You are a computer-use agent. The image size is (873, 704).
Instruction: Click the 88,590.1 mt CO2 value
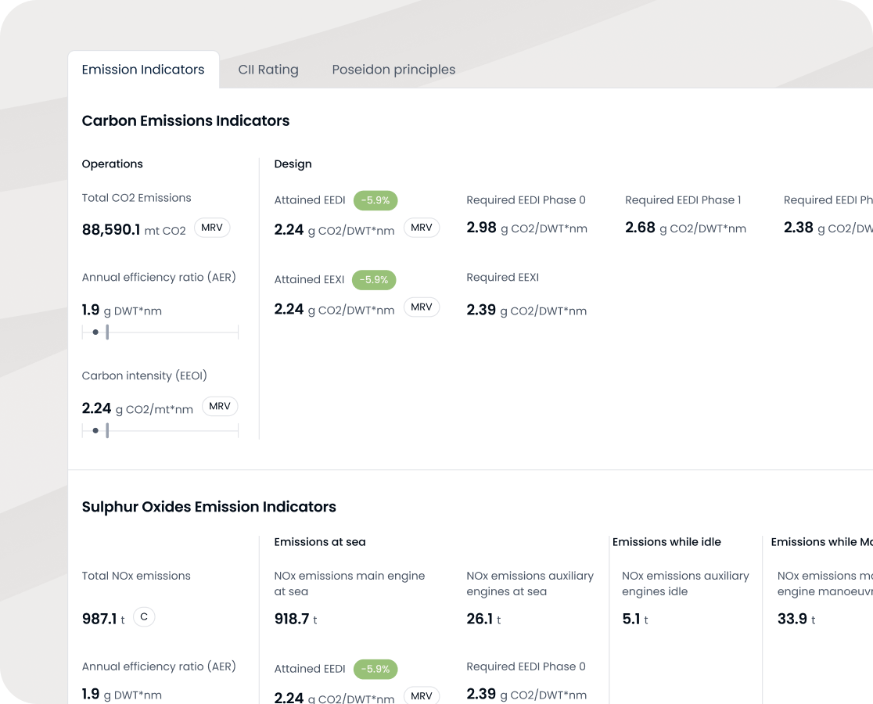134,230
